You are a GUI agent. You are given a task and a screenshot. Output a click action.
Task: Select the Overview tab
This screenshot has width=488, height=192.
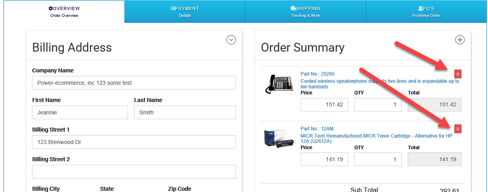[64, 12]
